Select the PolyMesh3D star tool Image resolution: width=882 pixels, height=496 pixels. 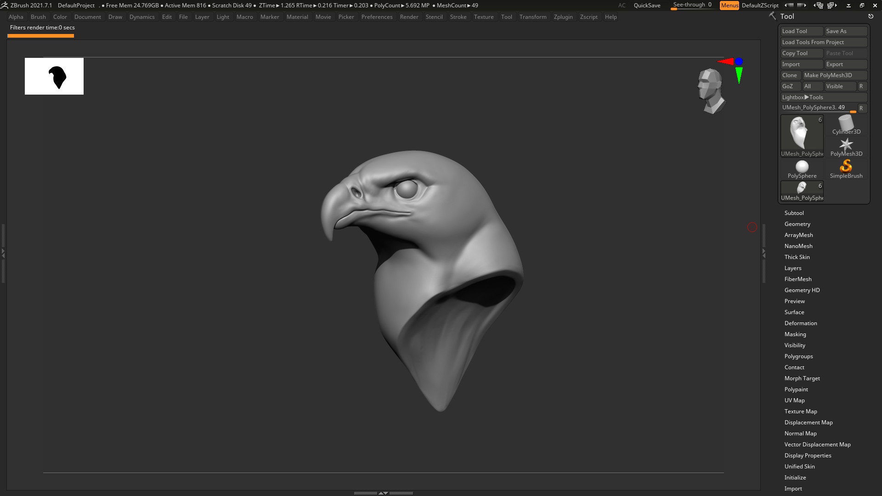(846, 147)
